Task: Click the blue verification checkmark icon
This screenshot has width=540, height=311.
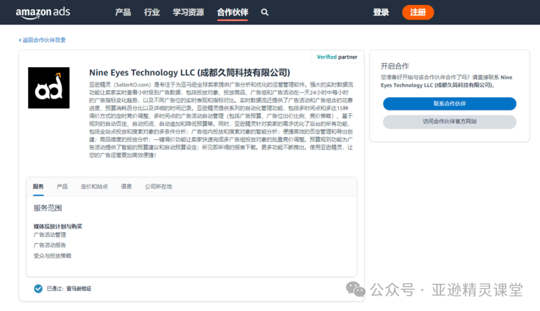Action: coord(39,289)
